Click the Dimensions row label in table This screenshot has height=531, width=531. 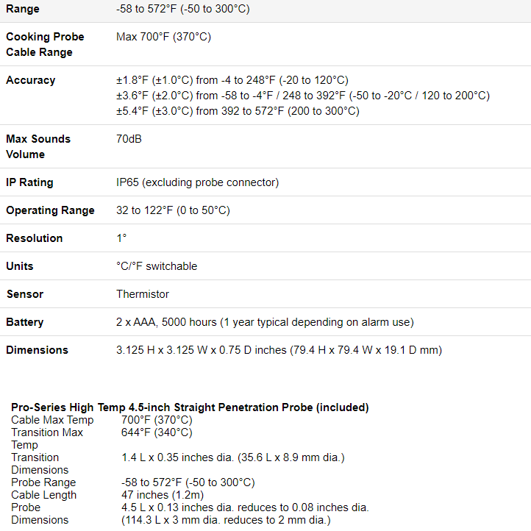click(37, 350)
